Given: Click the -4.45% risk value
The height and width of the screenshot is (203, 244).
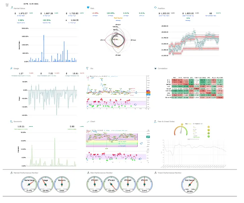Looking at the screenshot, I should click(x=95, y=13).
